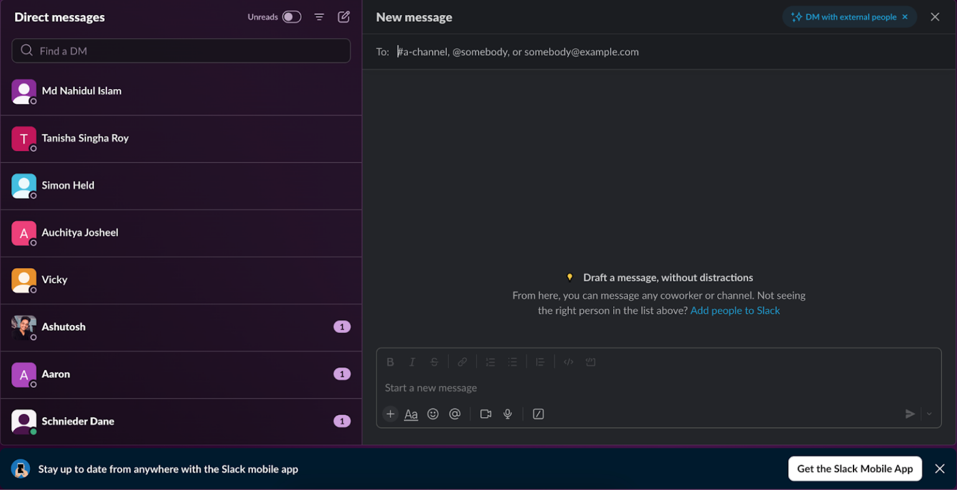Close the mobile app banner
The image size is (957, 490).
pyautogui.click(x=940, y=469)
